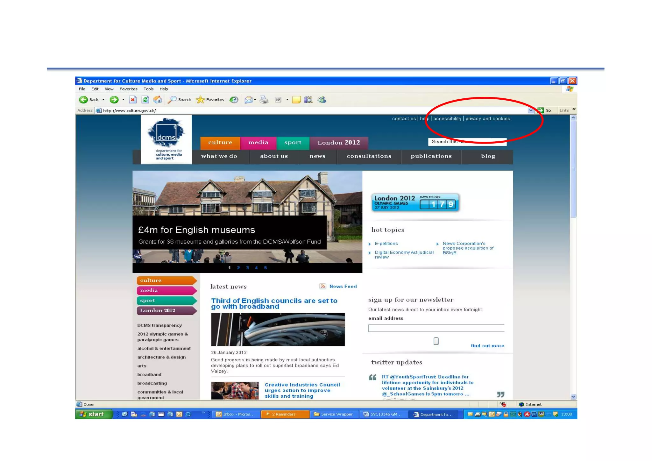Switch carousel to slide 3

(247, 268)
